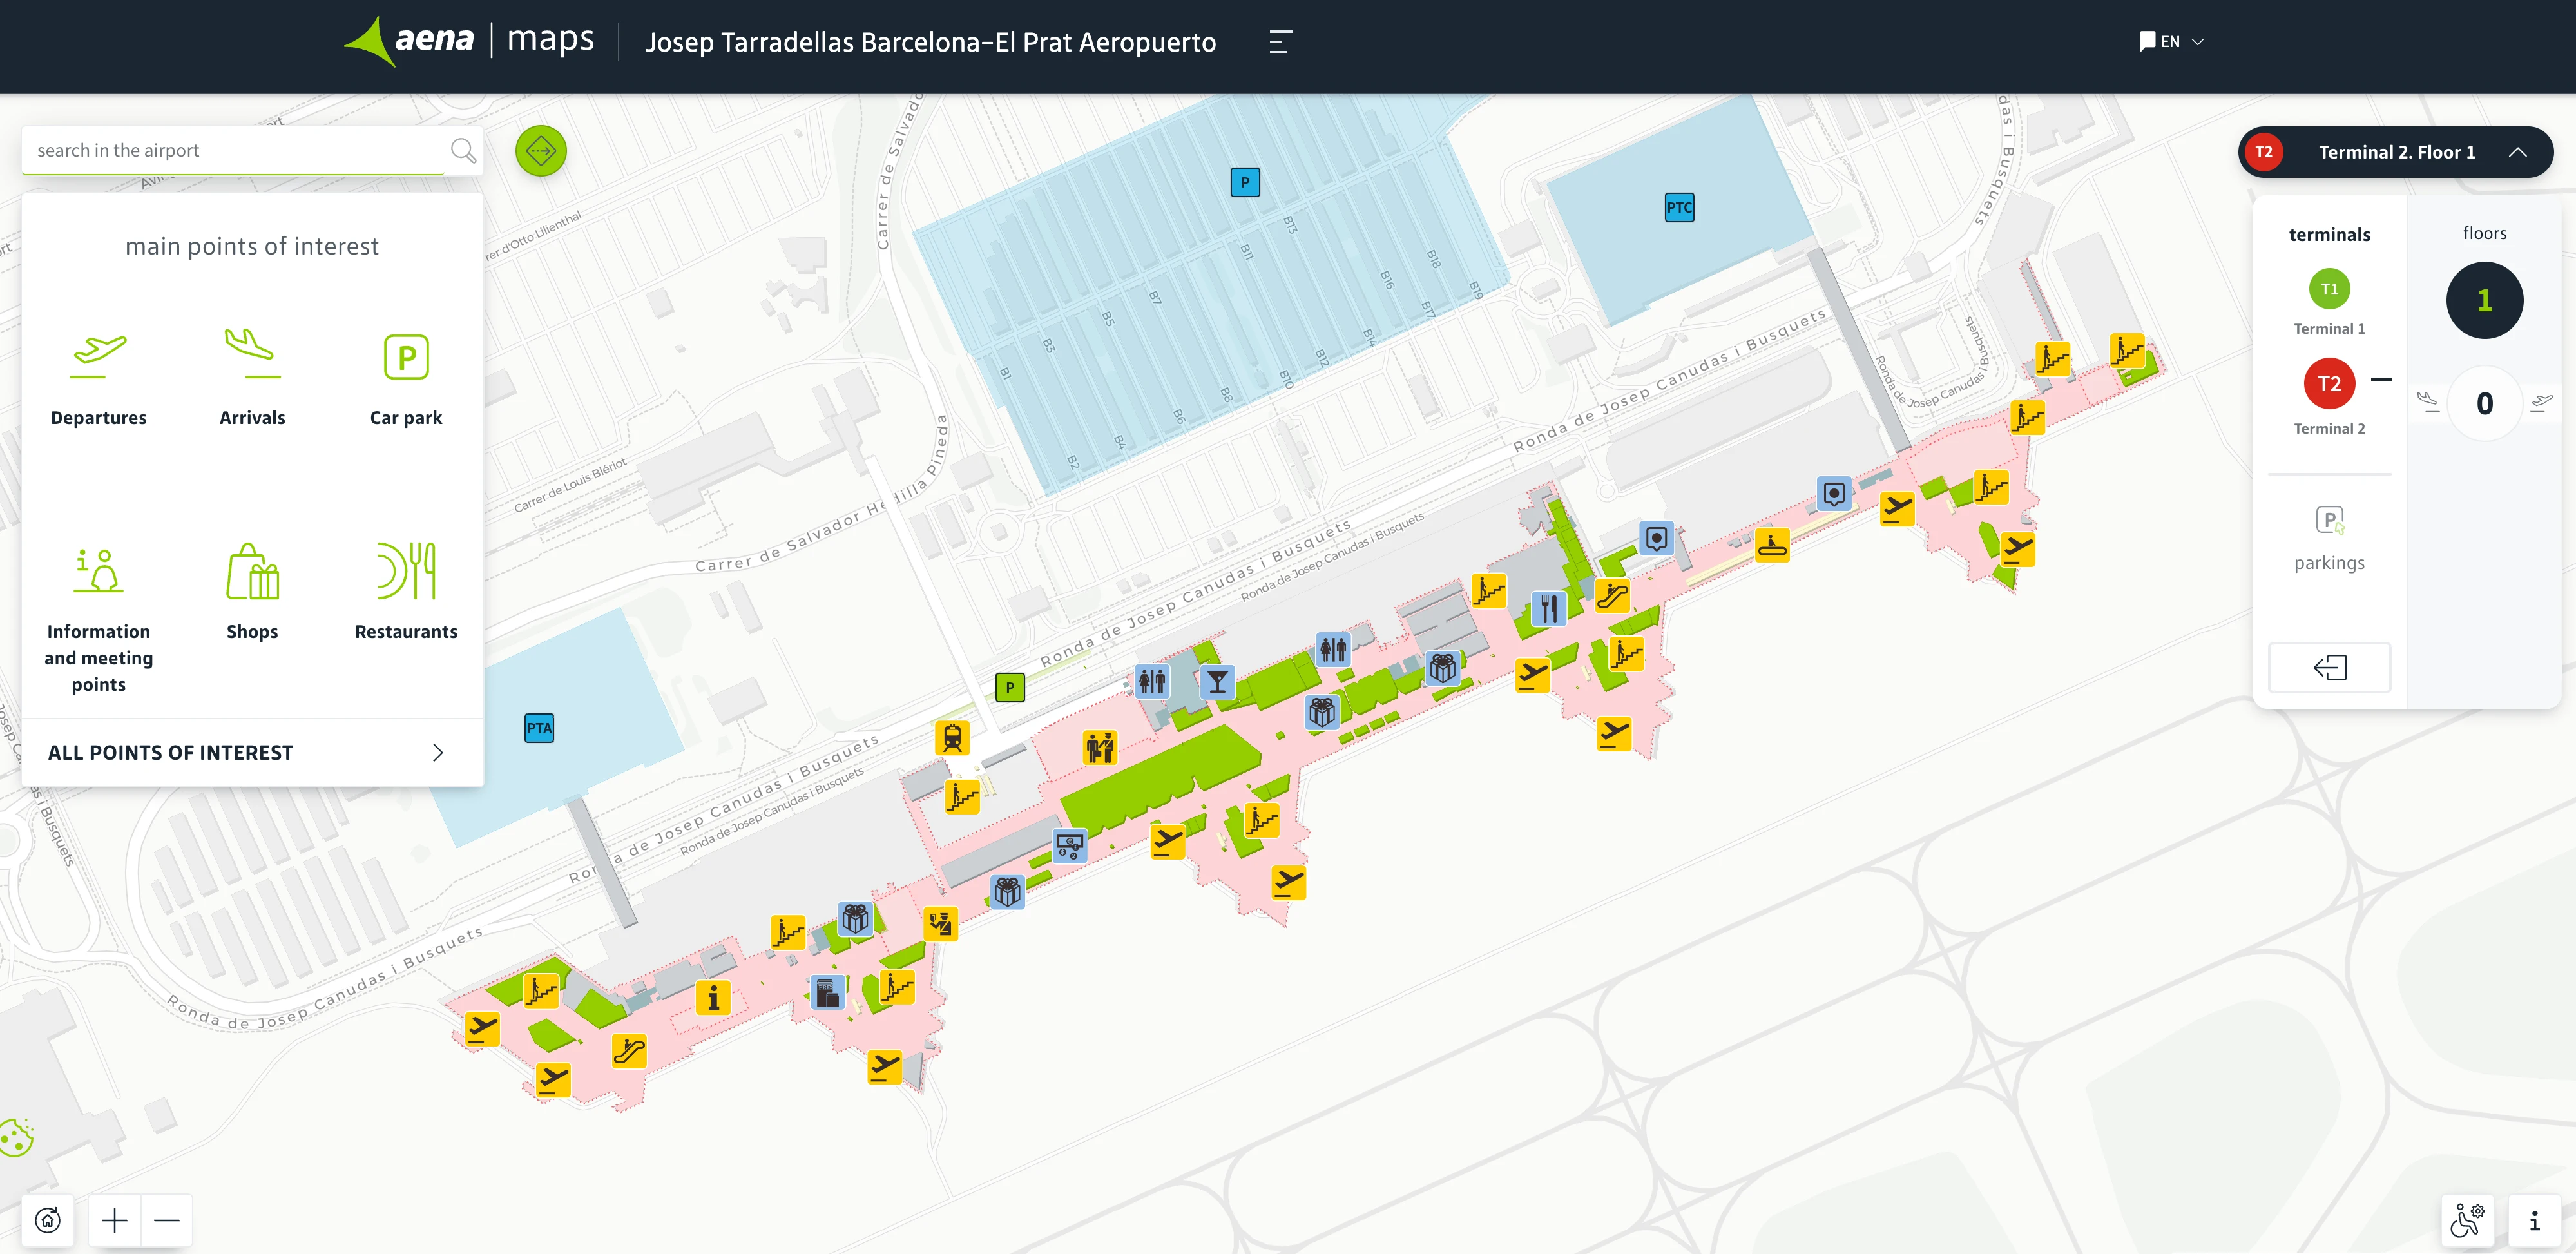
Task: Zoom in with the plus button
Action: (x=115, y=1220)
